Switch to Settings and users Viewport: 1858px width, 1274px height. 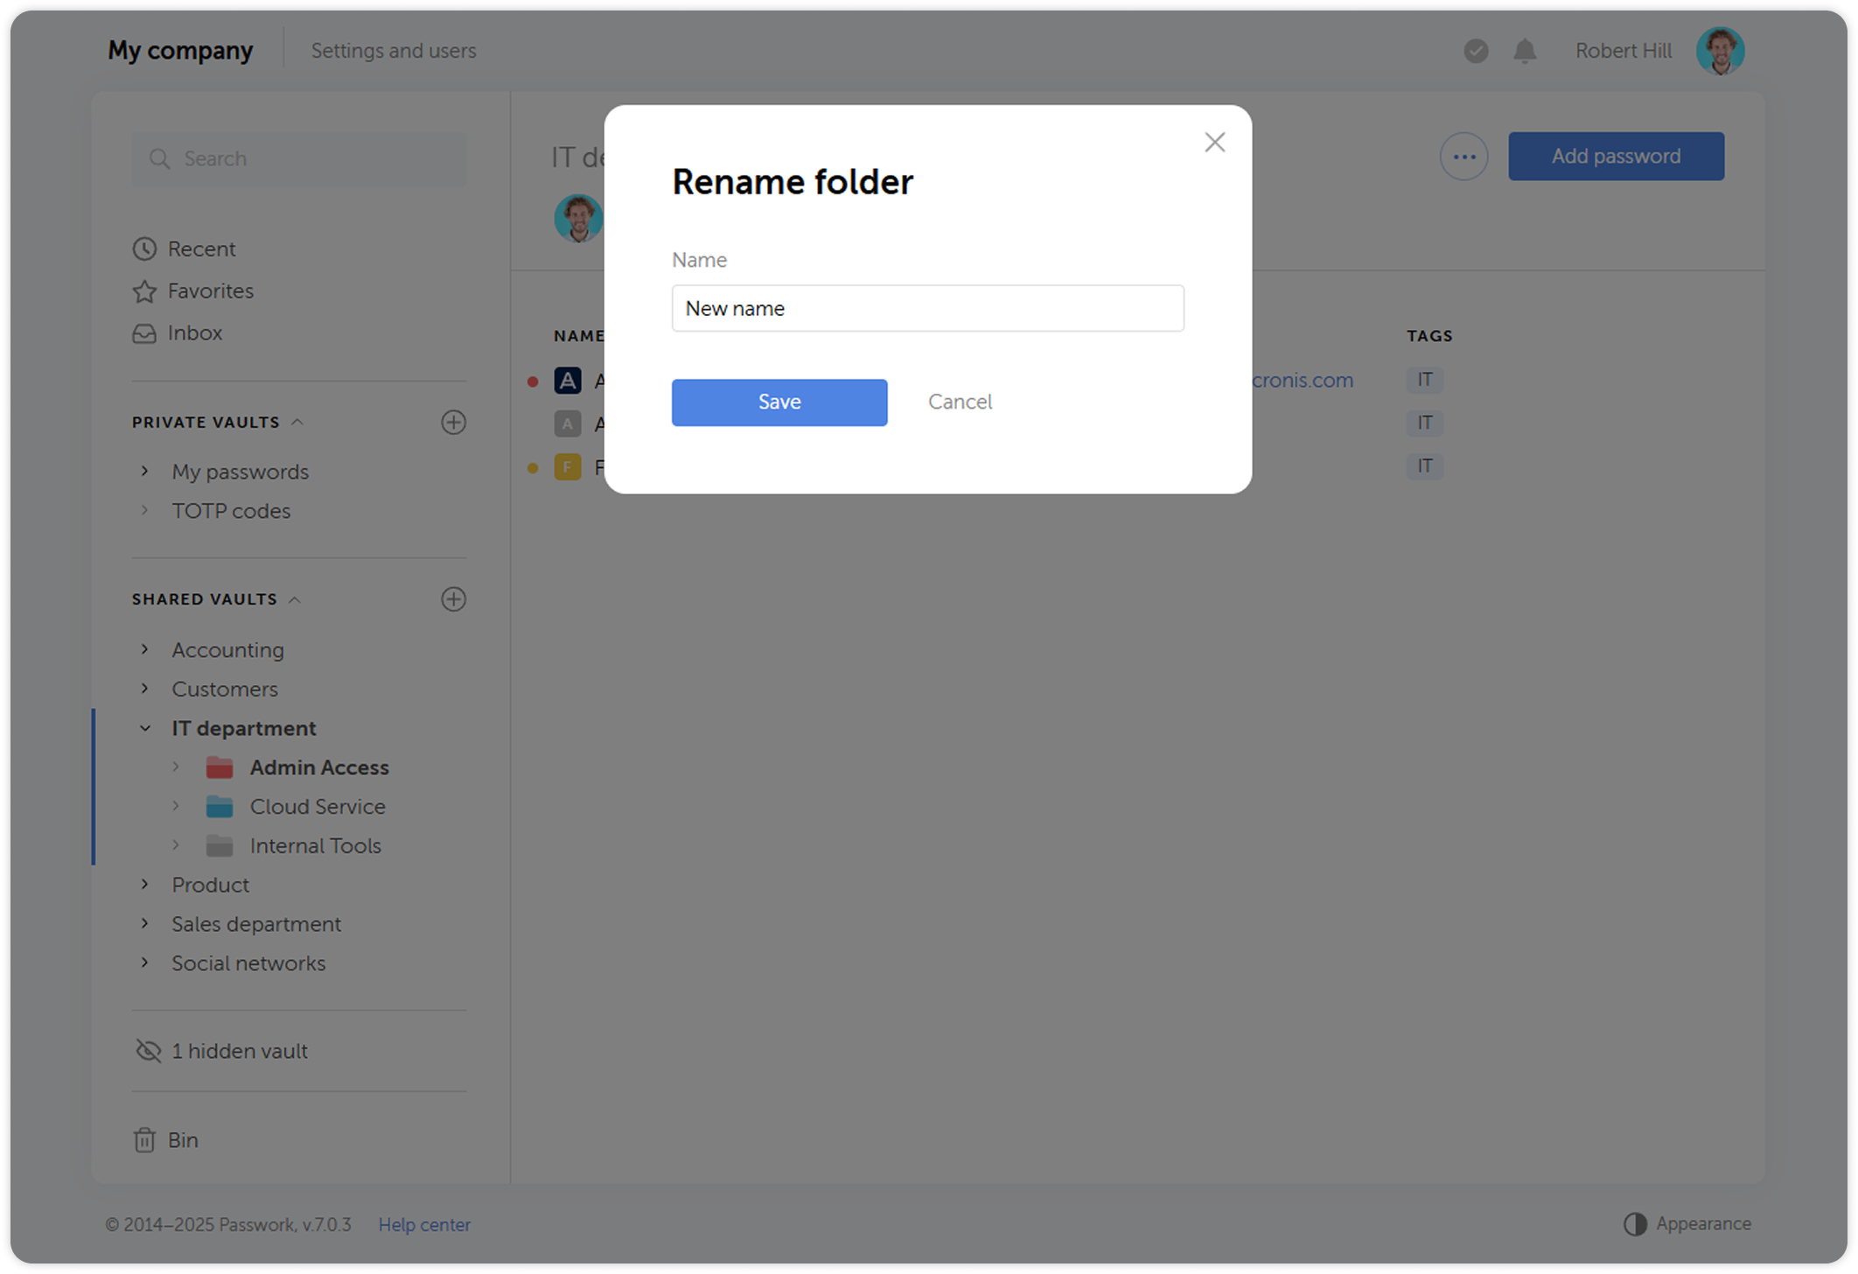click(x=394, y=50)
